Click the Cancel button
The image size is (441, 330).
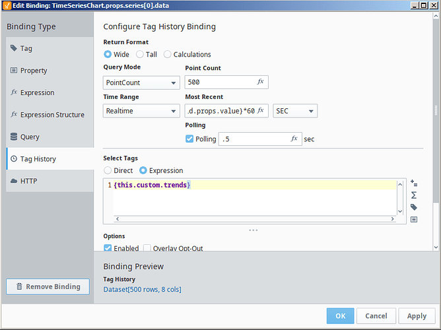376,316
